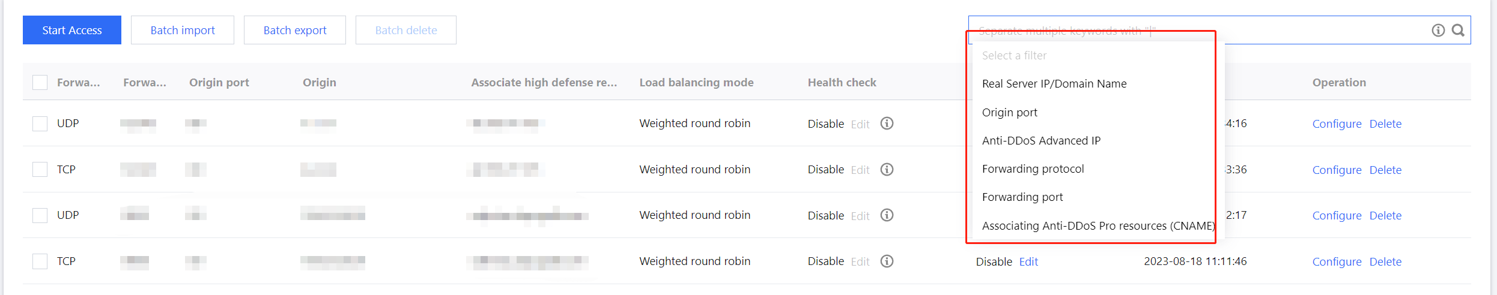Viewport: 1497px width, 295px height.
Task: Click health check info icon in fourth row
Action: click(x=887, y=261)
